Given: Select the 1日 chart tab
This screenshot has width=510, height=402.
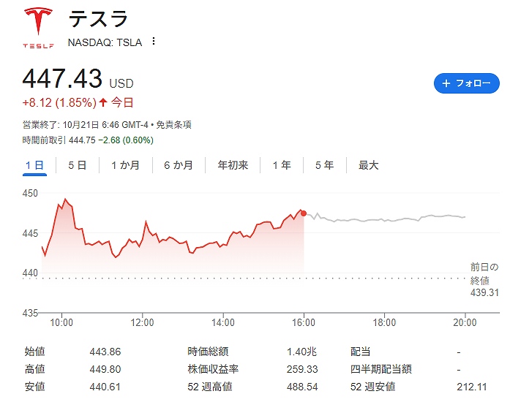Looking at the screenshot, I should (x=34, y=166).
